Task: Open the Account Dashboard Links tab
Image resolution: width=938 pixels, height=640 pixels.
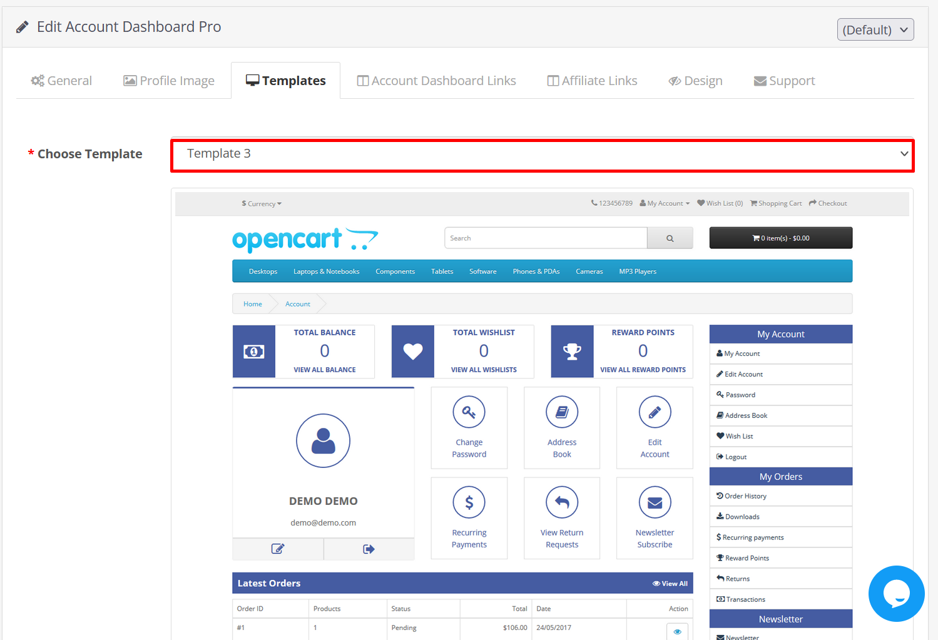Action: 436,81
